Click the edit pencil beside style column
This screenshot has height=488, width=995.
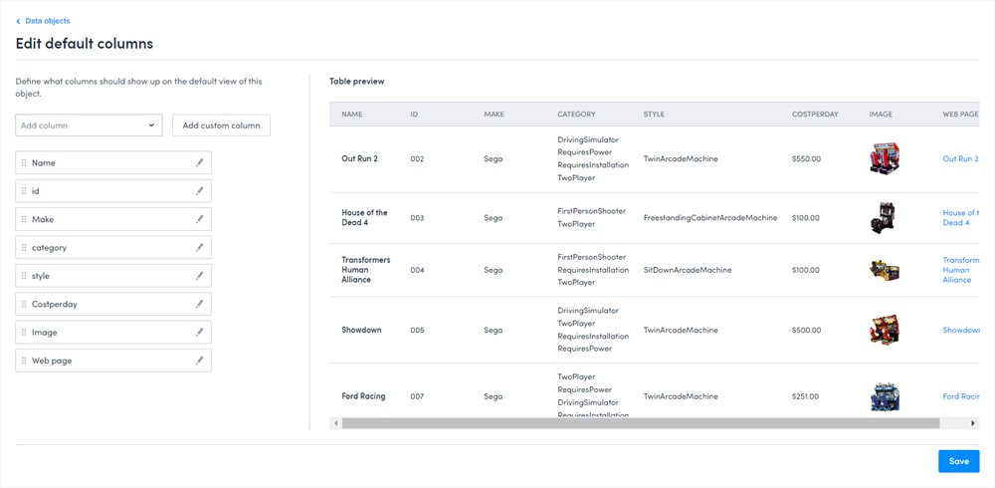[199, 276]
